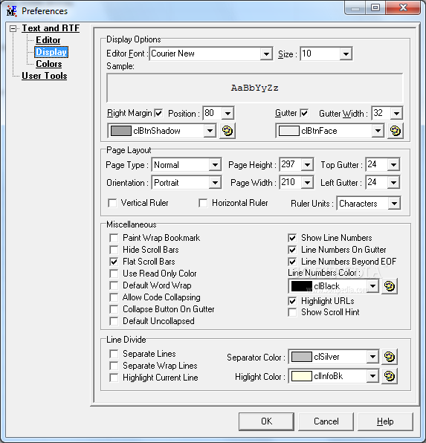The height and width of the screenshot is (443, 426).
Task: Open the clBtnFace color dropdown
Action: [x=378, y=131]
